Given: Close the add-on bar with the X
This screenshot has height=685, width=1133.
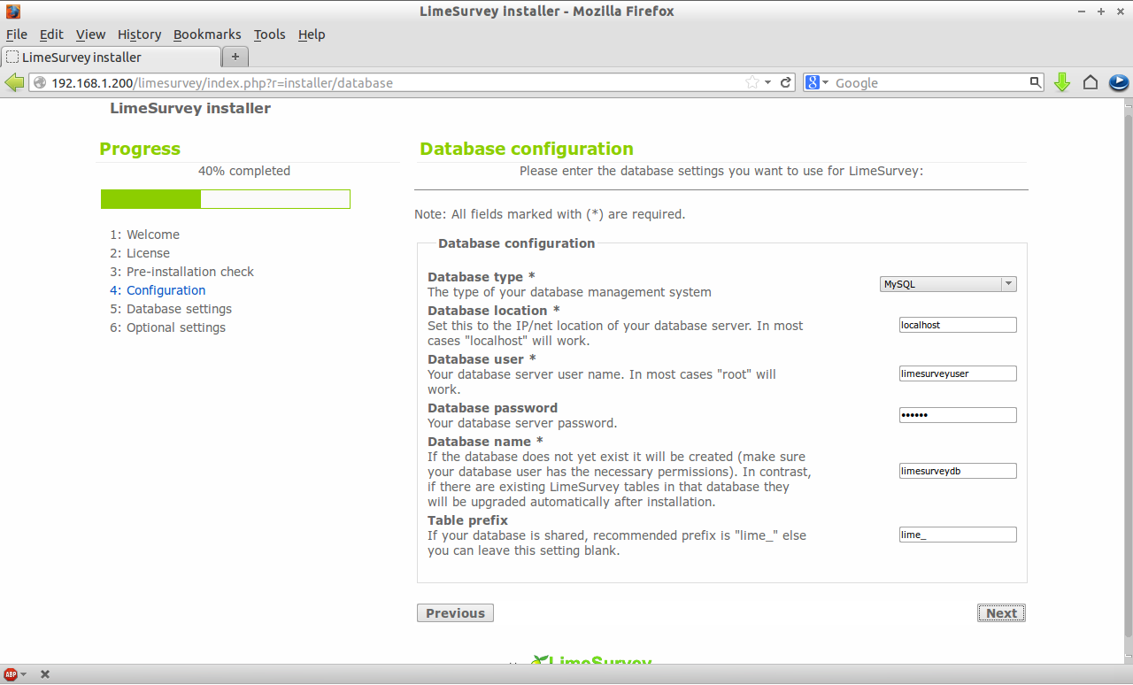Looking at the screenshot, I should pyautogui.click(x=45, y=674).
